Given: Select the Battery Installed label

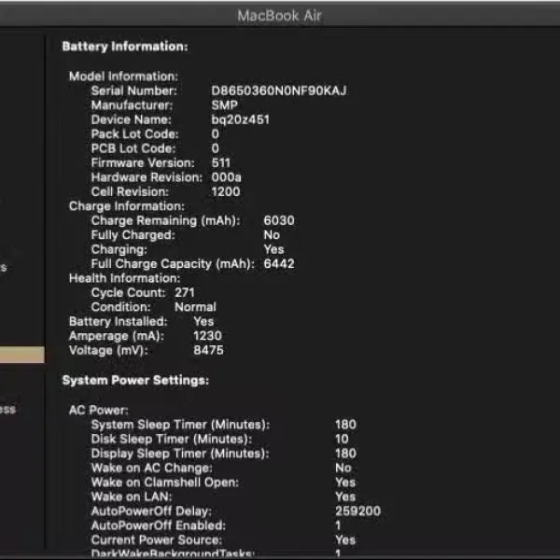Looking at the screenshot, I should (x=118, y=321).
